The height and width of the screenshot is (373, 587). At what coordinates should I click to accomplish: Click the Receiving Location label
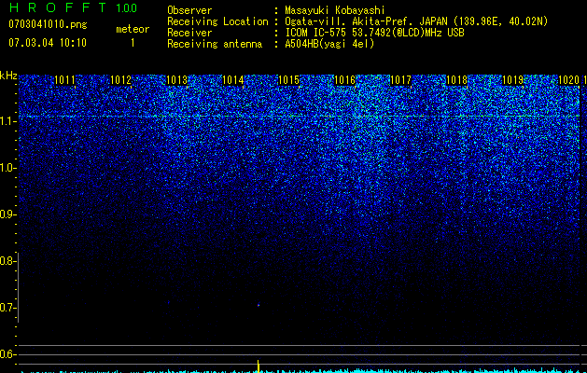tap(217, 21)
